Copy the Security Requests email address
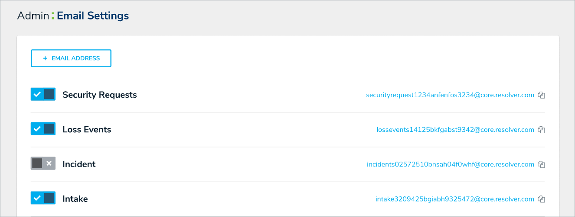575x217 pixels. [x=541, y=95]
